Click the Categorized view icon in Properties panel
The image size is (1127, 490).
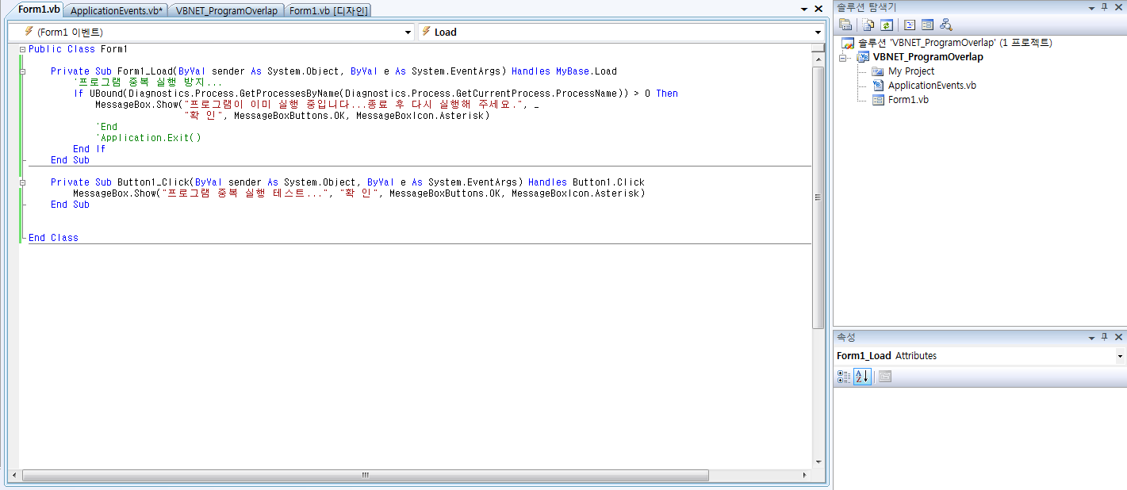(845, 377)
